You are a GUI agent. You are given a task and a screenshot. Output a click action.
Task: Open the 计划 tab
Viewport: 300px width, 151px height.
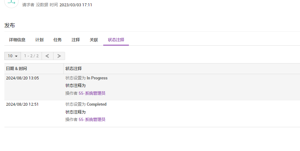39,40
